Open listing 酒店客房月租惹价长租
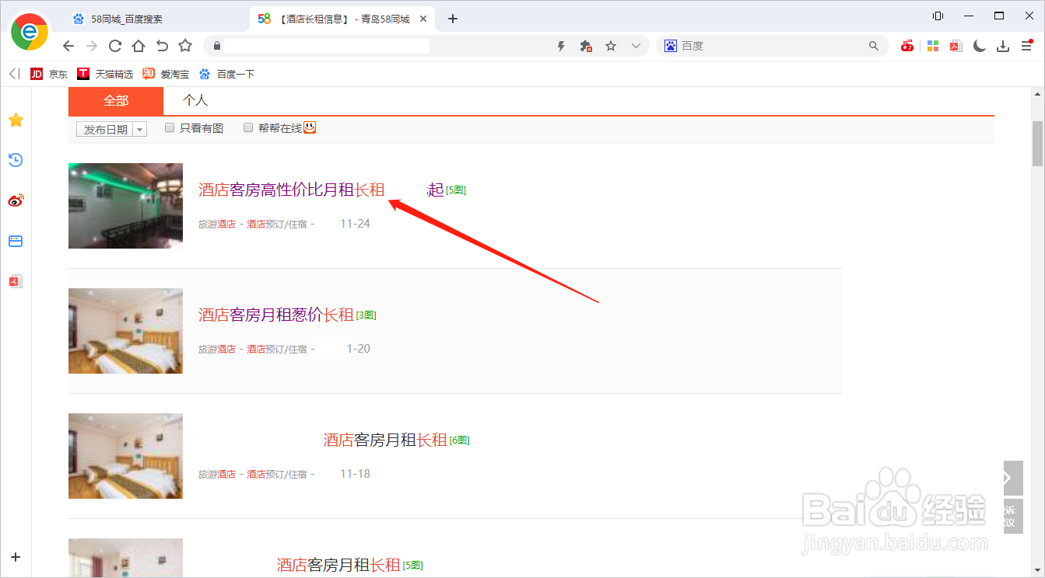The width and height of the screenshot is (1045, 578). click(276, 315)
